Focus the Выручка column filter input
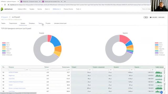 point(143,70)
